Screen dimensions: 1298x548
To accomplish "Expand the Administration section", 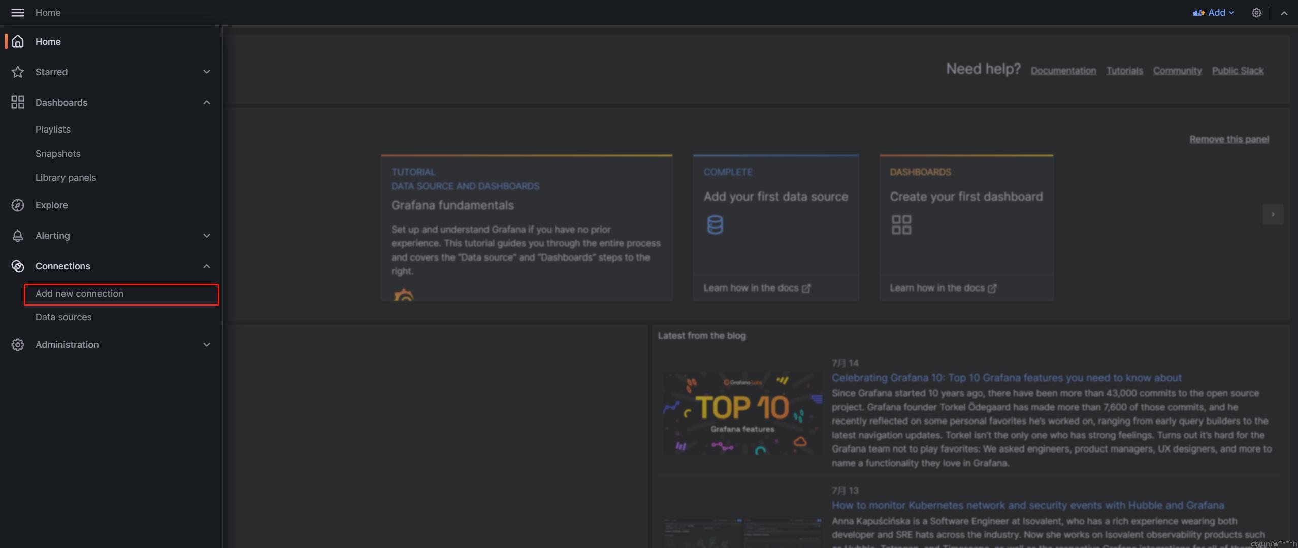I will click(207, 345).
